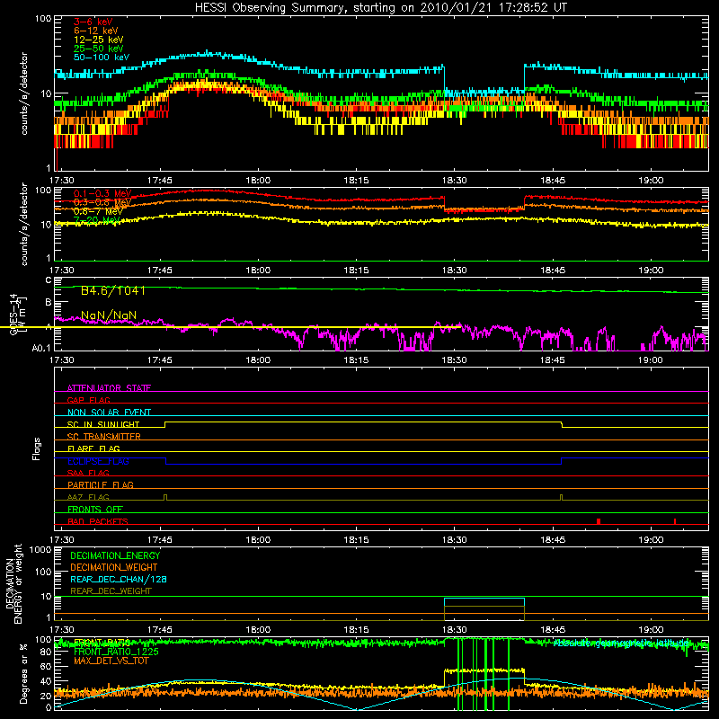Image resolution: width=719 pixels, height=719 pixels.
Task: Click the B4.6/1041 GOES annotation
Action: click(113, 290)
